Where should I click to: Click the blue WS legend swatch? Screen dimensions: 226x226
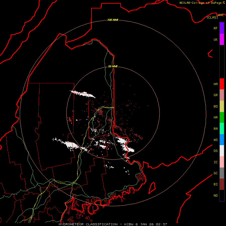click(222, 140)
